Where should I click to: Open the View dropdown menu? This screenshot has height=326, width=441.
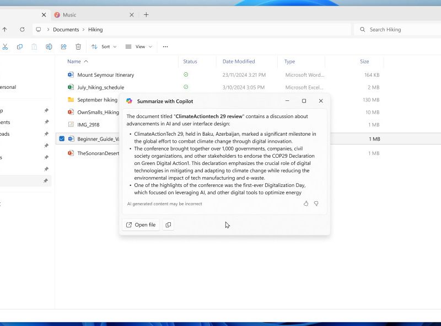tap(139, 47)
